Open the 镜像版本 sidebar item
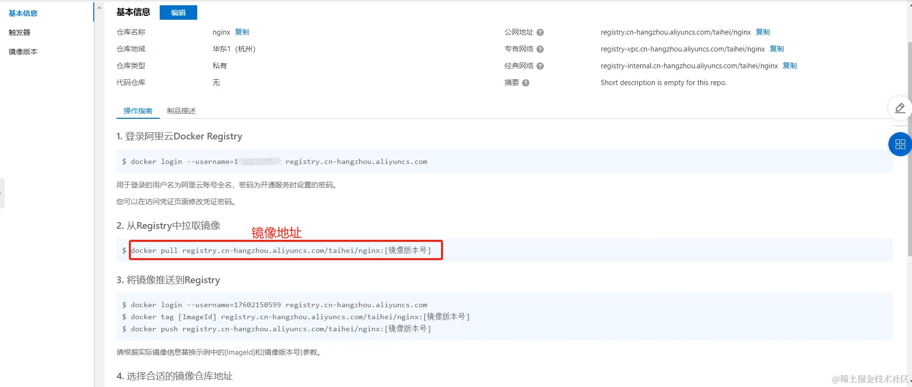 click(x=23, y=51)
